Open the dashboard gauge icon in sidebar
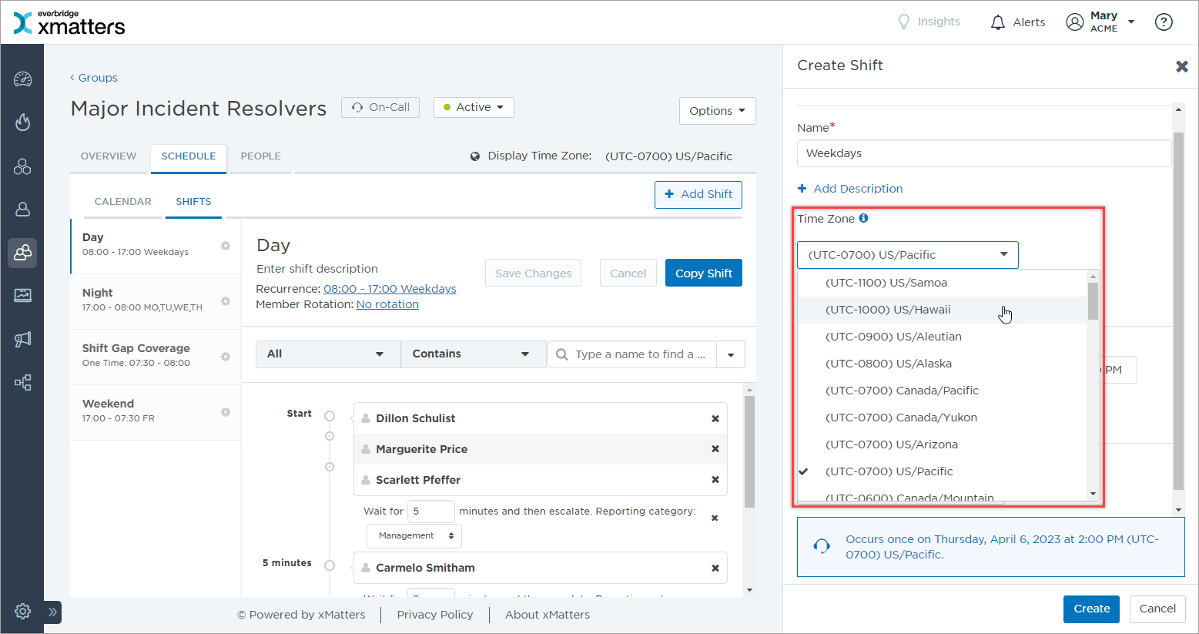 (22, 79)
